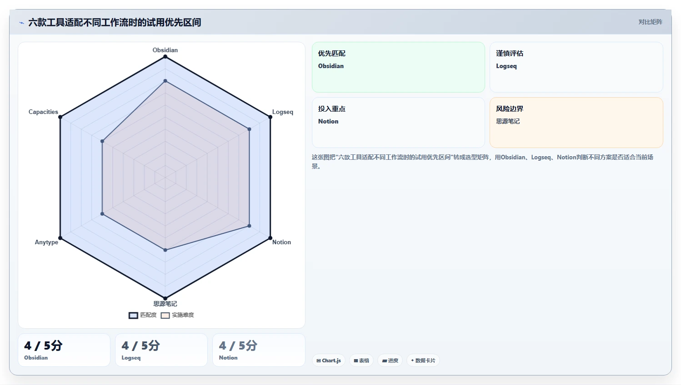Toggle the 匹配度 legend swatch
This screenshot has width=681, height=385.
click(x=133, y=316)
